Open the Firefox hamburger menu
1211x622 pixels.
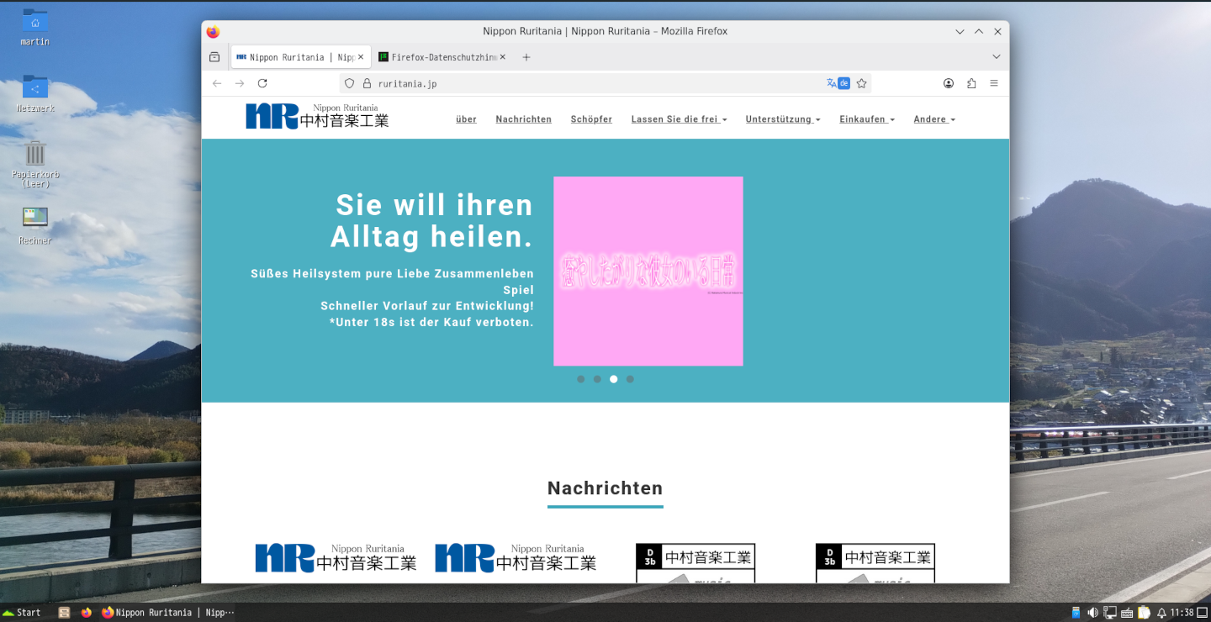pos(994,83)
